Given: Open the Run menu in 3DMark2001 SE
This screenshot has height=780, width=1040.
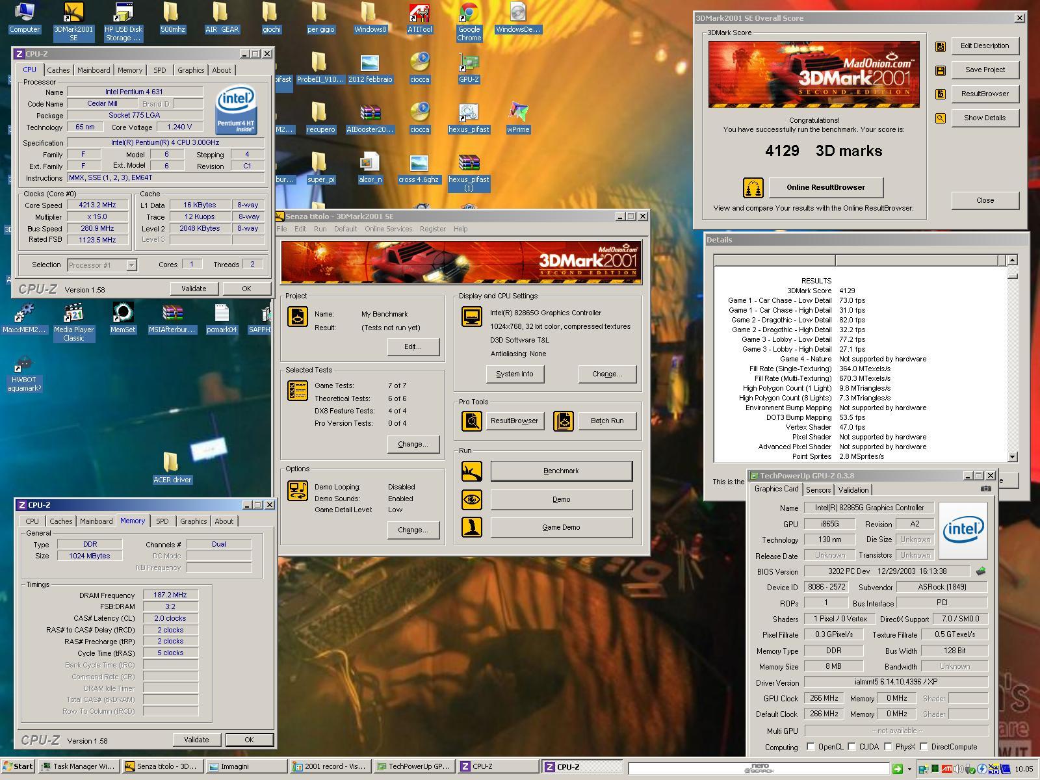Looking at the screenshot, I should coord(320,229).
